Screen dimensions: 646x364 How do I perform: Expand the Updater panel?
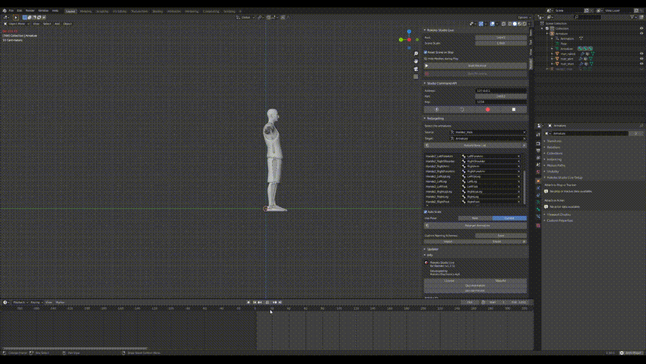coord(432,249)
